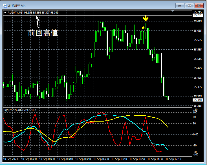
Task: Click the 95.475 price scale value
Action: click(x=198, y=68)
